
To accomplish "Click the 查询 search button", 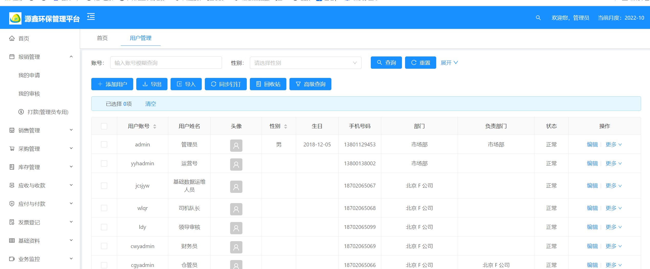I will click(386, 63).
